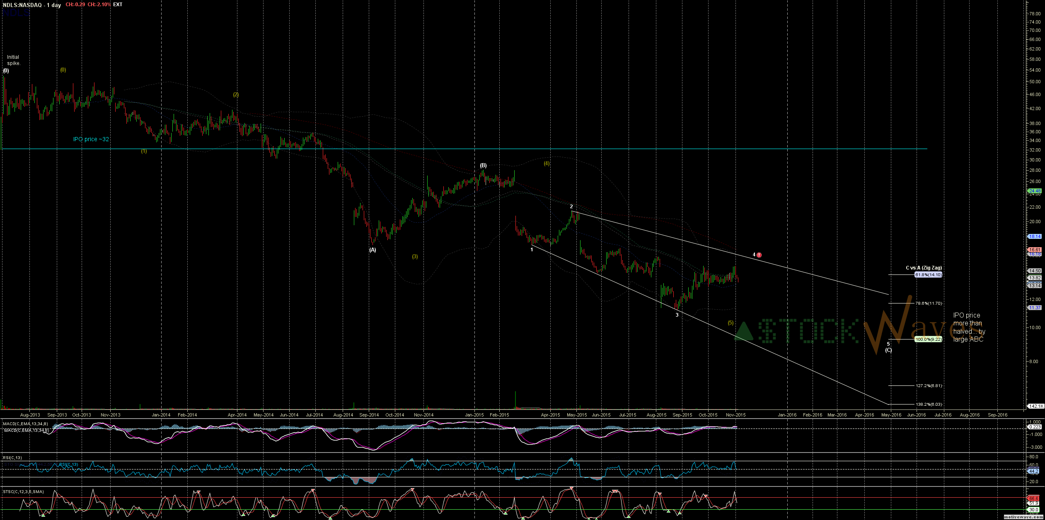1045x520 pixels.
Task: Click the red 16.61 price tag
Action: click(1034, 250)
